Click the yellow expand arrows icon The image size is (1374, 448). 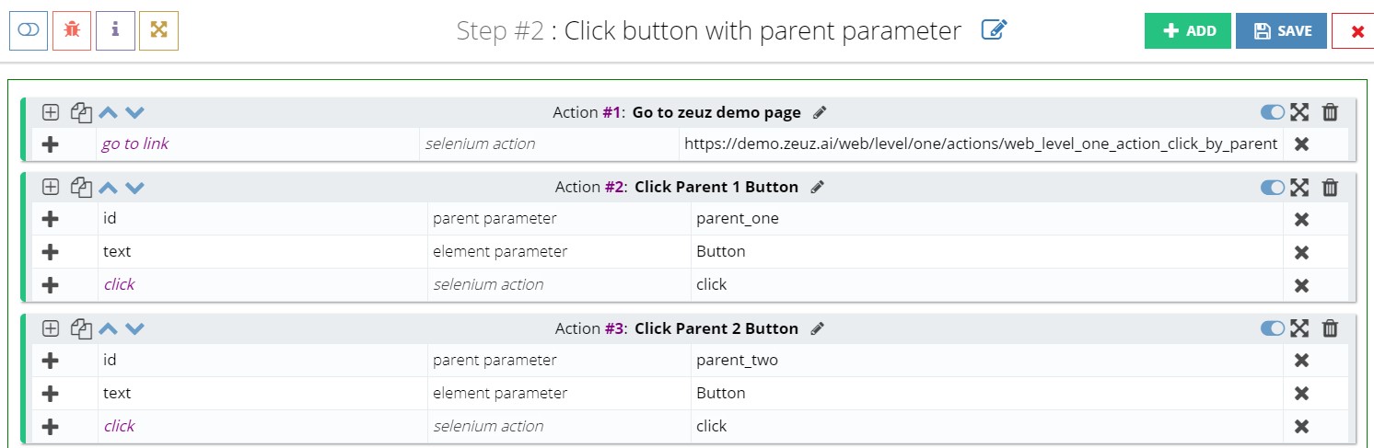158,30
